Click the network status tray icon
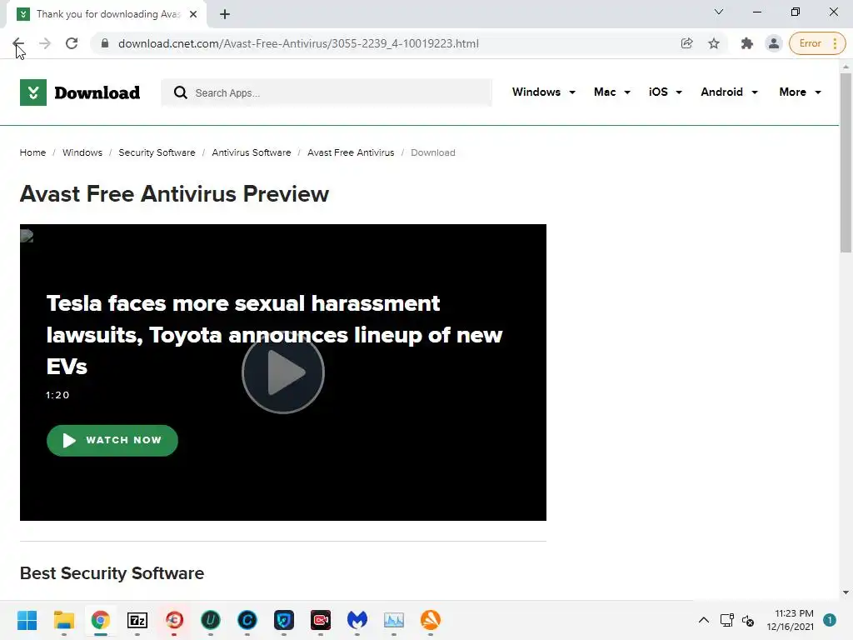853x640 pixels. pos(726,620)
